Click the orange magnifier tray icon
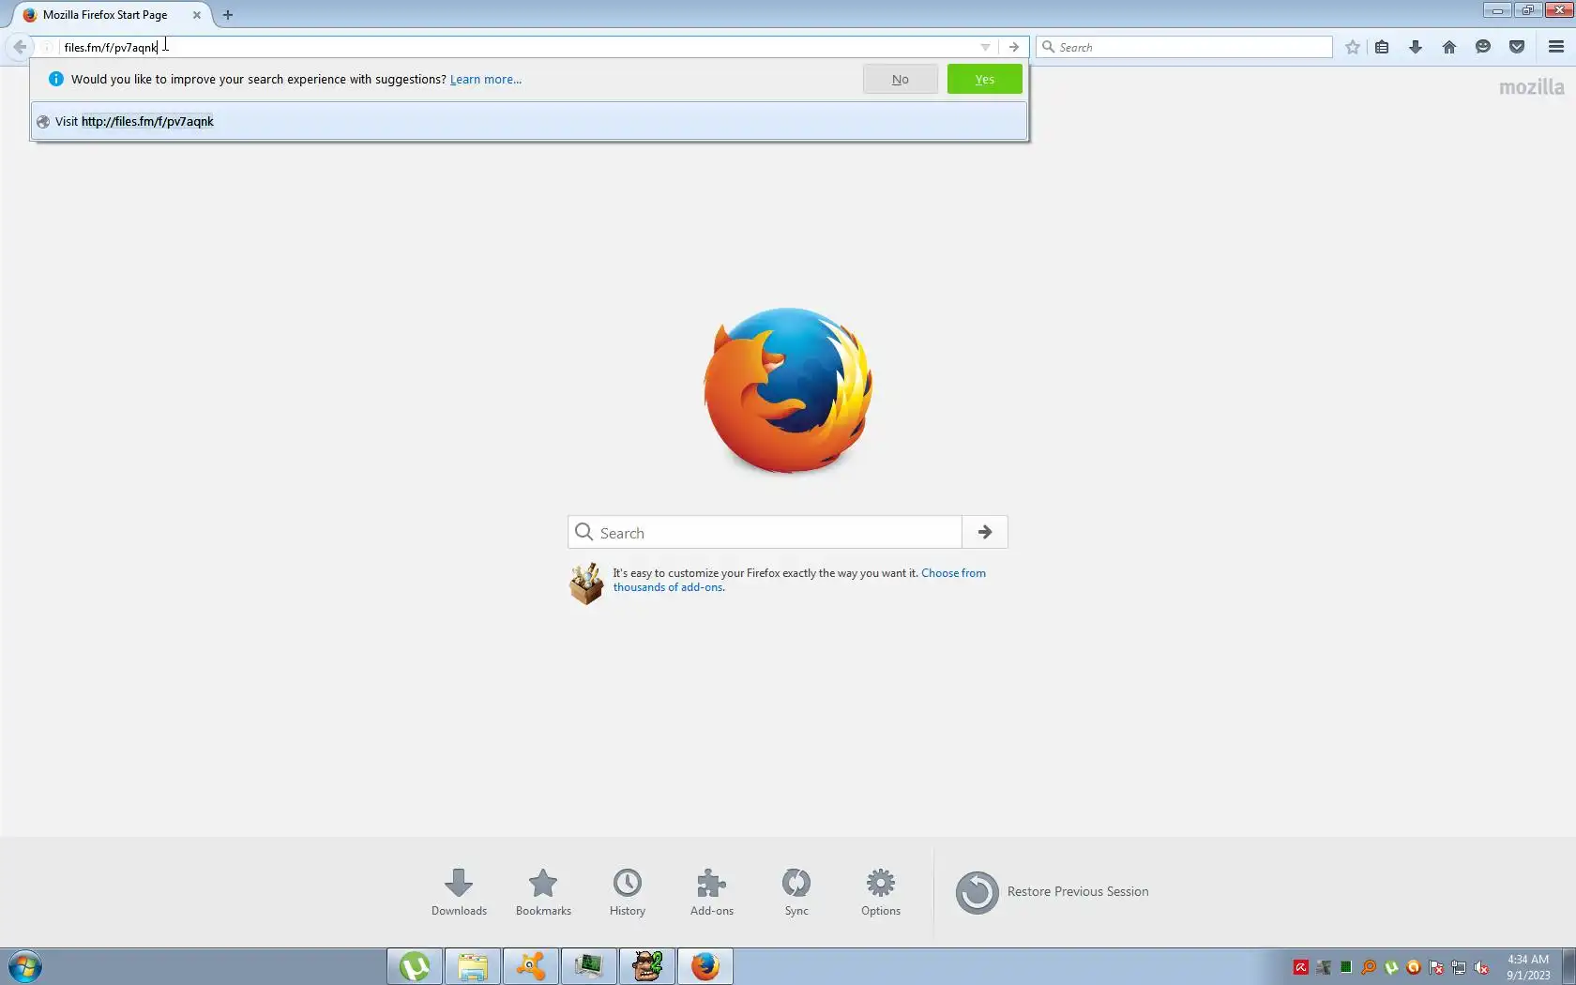This screenshot has width=1576, height=985. click(x=1369, y=967)
